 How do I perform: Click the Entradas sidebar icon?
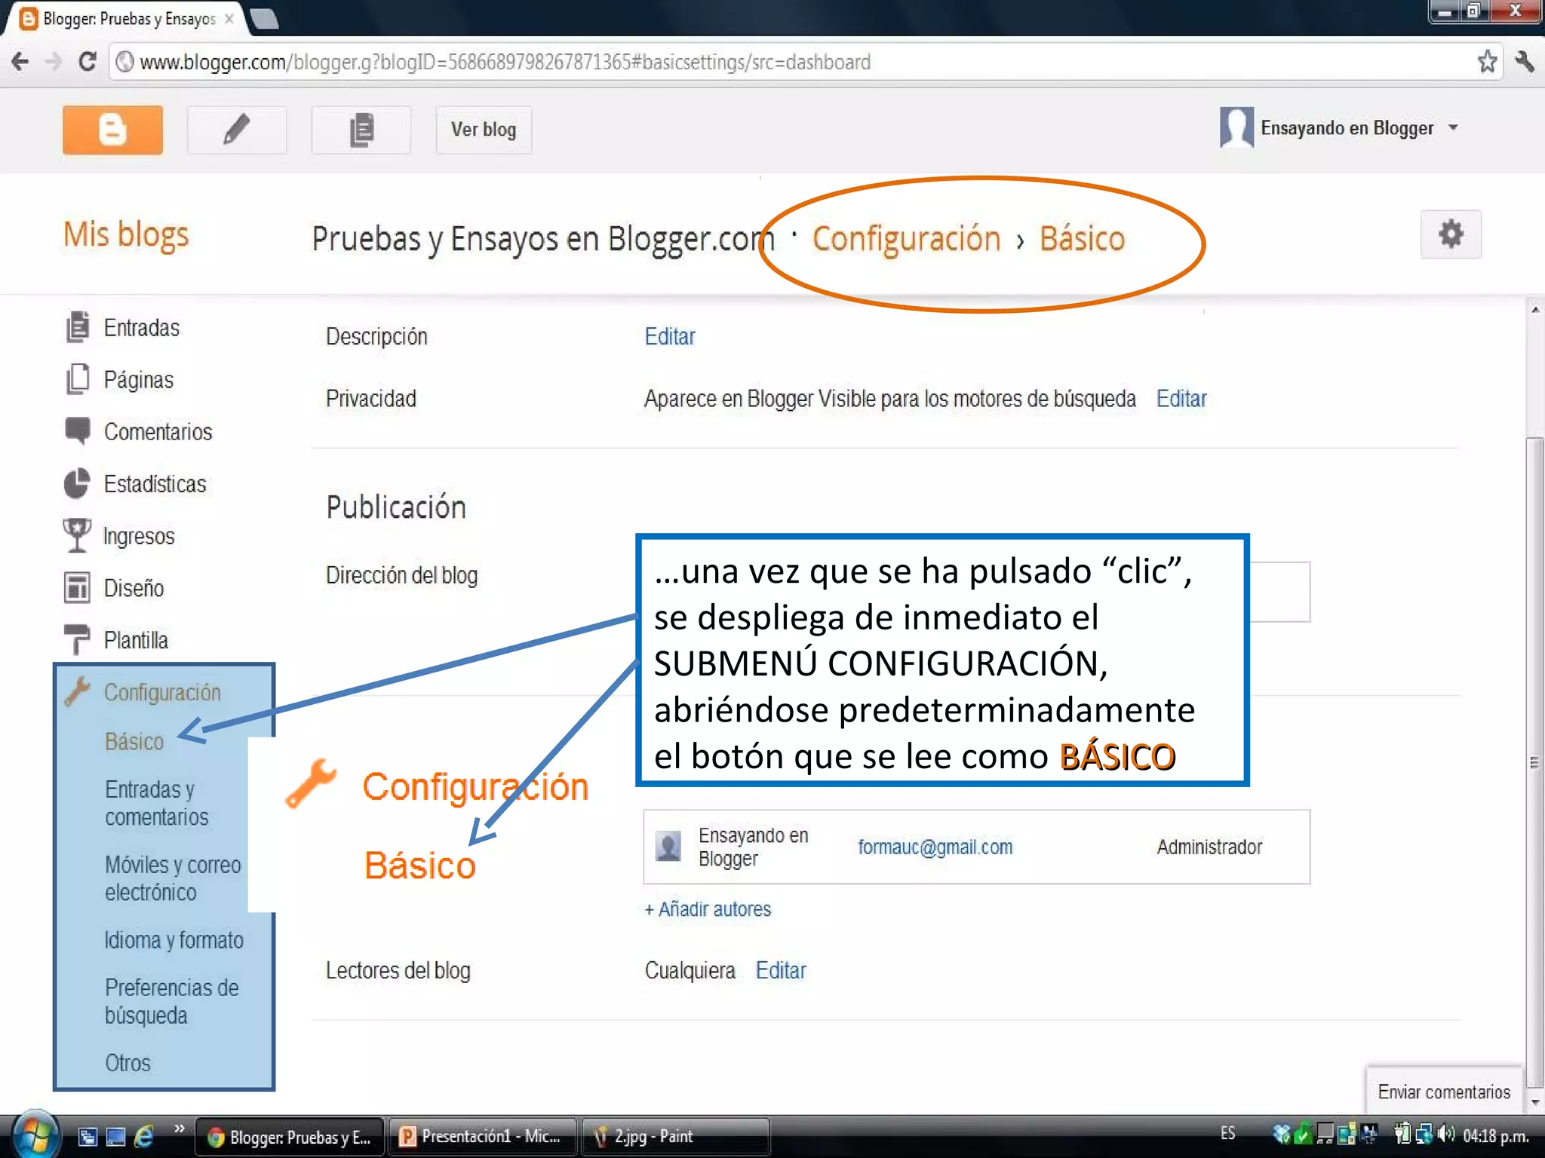click(78, 327)
